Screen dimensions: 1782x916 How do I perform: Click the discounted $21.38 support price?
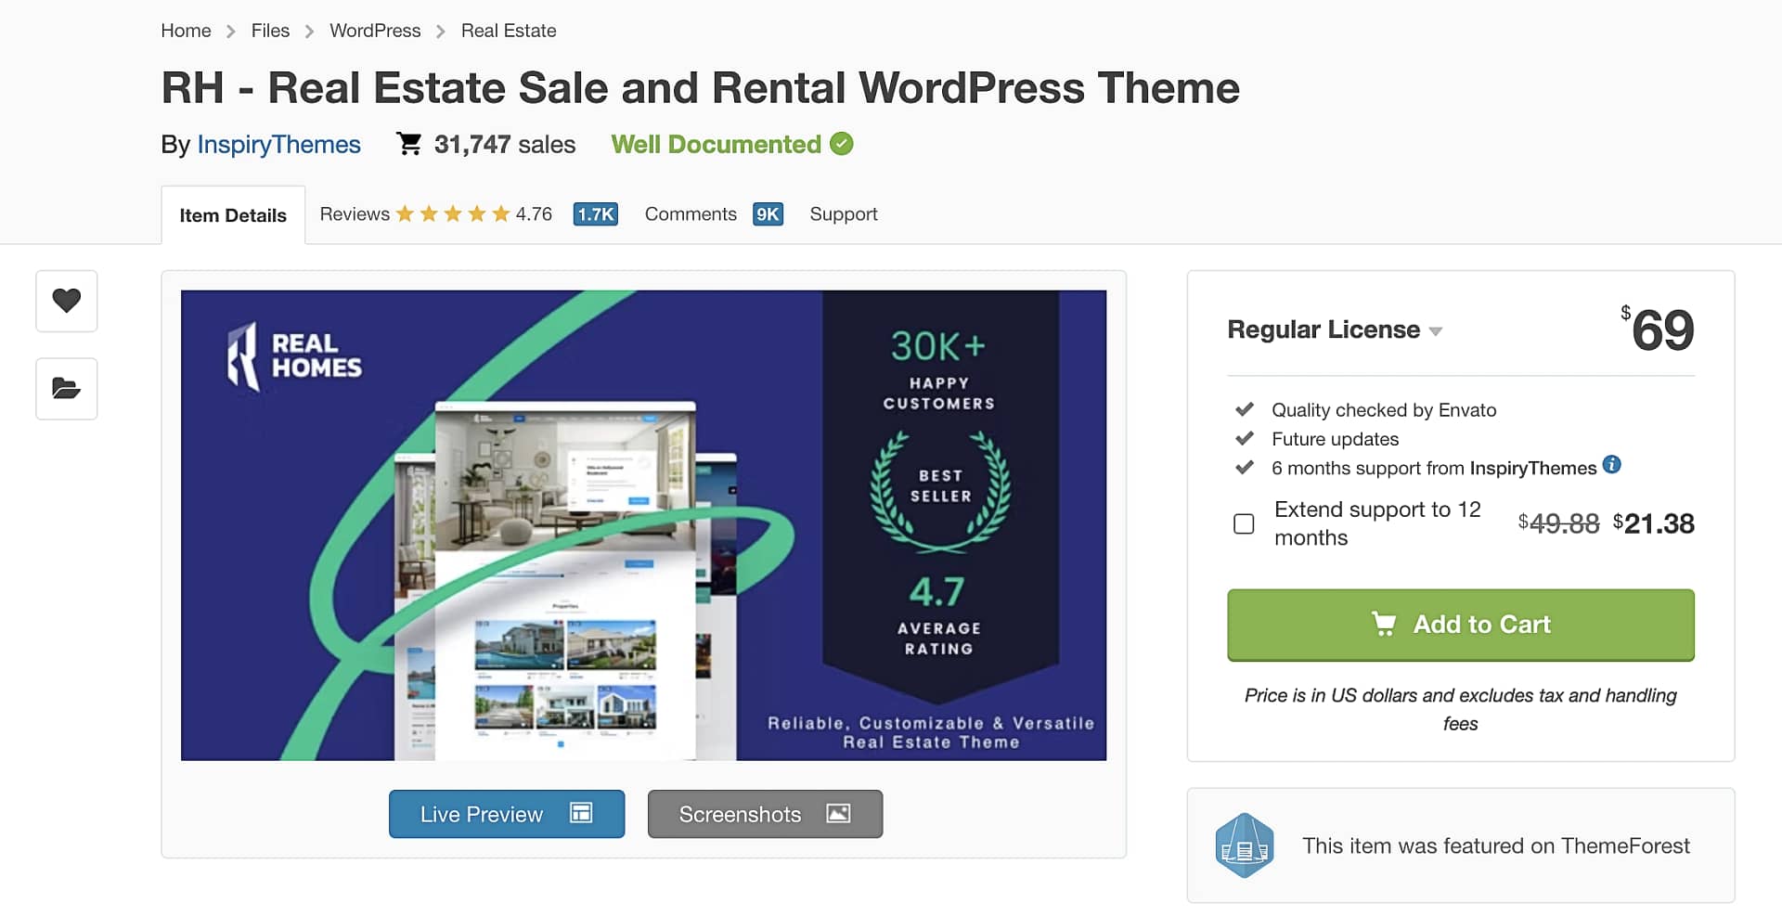pyautogui.click(x=1653, y=523)
